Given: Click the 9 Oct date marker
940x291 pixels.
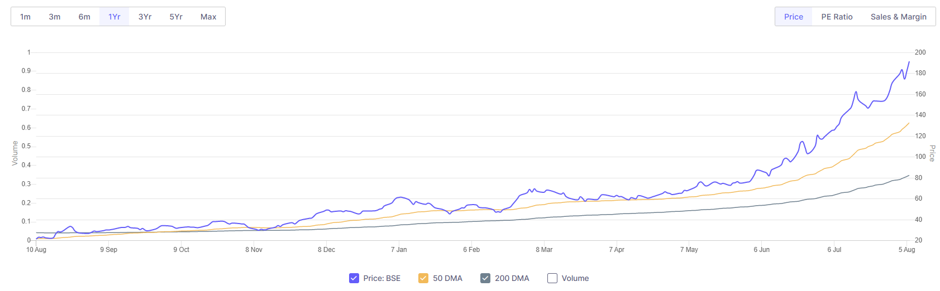Looking at the screenshot, I should pyautogui.click(x=181, y=250).
